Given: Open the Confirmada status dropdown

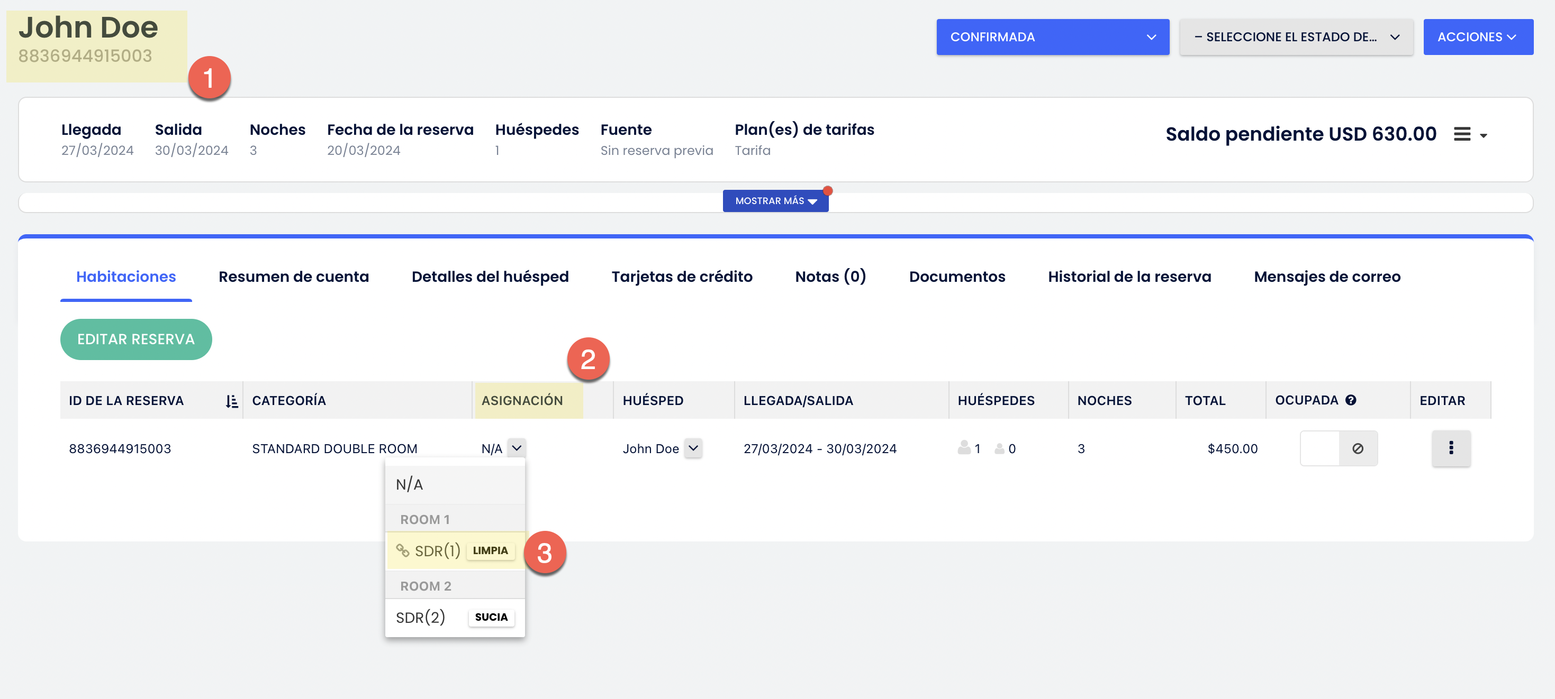Looking at the screenshot, I should point(1052,37).
